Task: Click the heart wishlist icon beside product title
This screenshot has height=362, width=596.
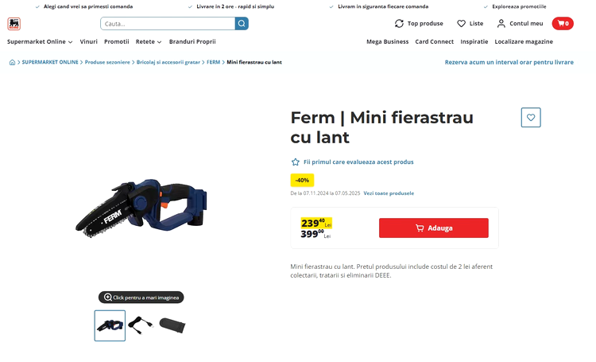Action: 531,118
